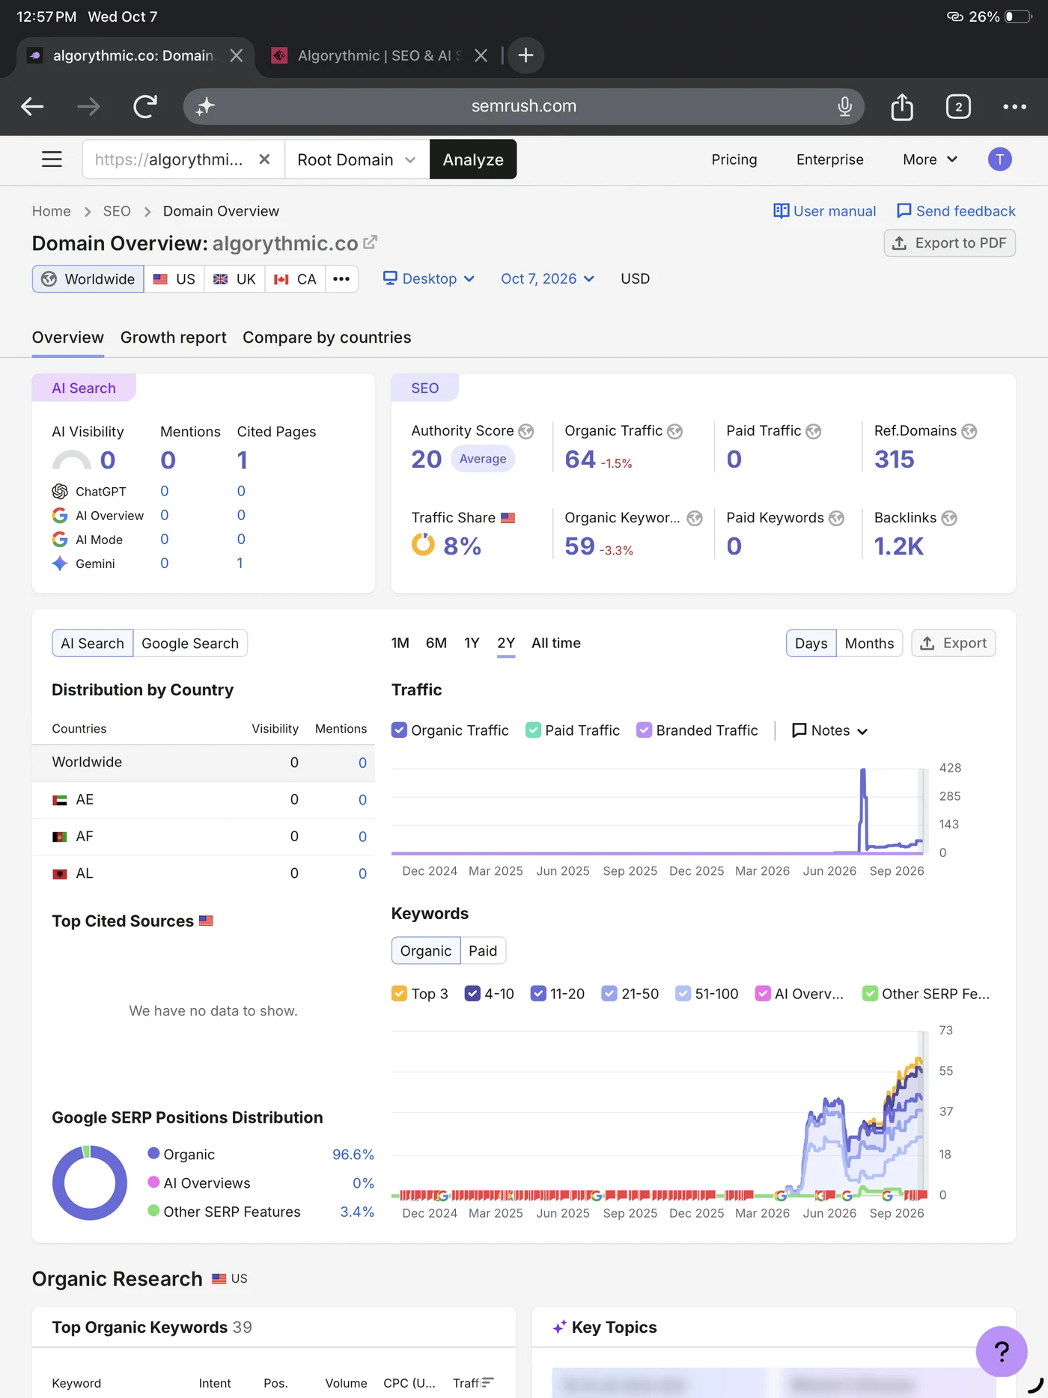
Task: Reload the page with the refresh icon
Action: click(x=145, y=106)
